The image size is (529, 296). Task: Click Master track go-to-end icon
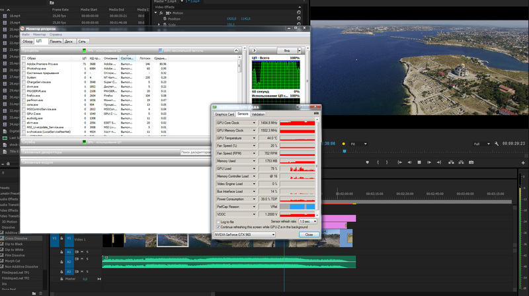pos(99,279)
